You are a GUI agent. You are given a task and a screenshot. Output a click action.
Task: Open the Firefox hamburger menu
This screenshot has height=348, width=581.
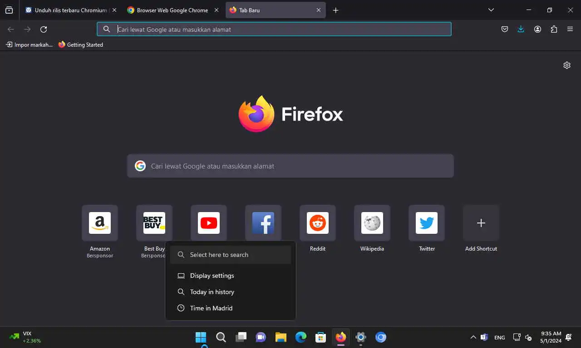tap(570, 29)
